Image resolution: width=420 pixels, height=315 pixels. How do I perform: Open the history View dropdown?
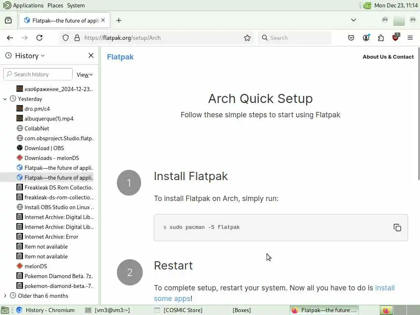[x=85, y=75]
